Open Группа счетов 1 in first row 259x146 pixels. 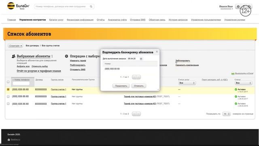[x=58, y=89]
